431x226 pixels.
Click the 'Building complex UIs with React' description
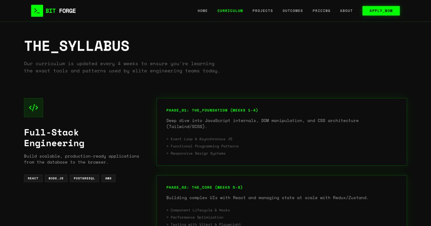[x=268, y=198]
